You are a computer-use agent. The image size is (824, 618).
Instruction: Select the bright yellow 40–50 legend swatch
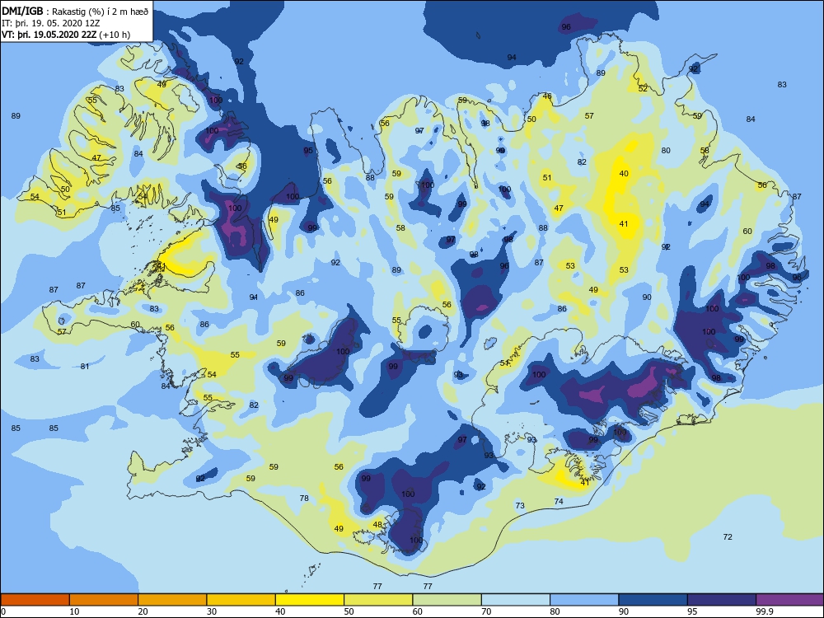[x=310, y=600]
